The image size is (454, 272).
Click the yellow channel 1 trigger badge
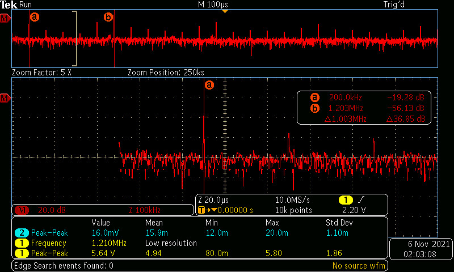pyautogui.click(x=346, y=199)
